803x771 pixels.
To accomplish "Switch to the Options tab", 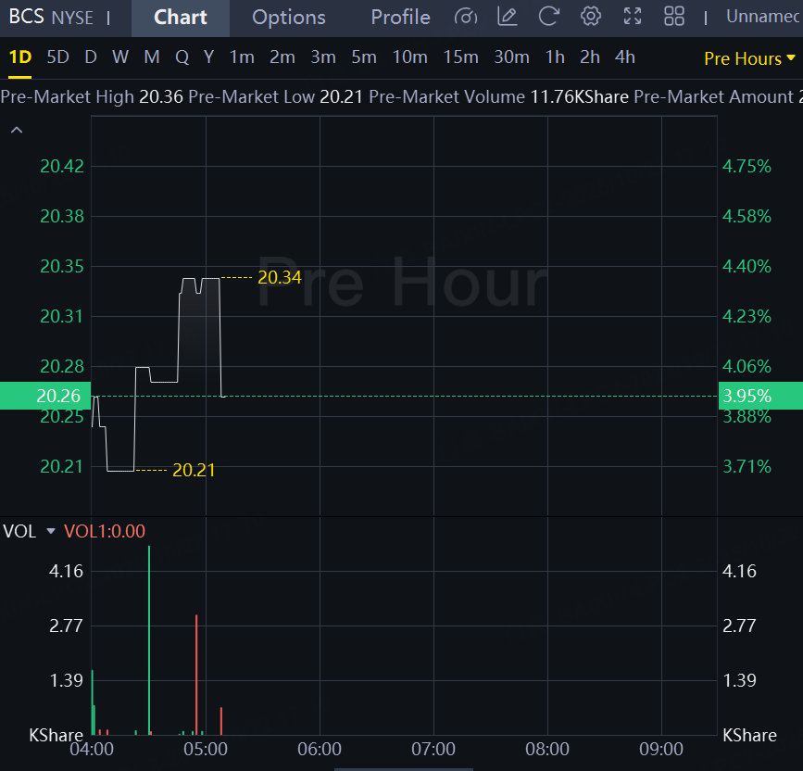I will (289, 18).
